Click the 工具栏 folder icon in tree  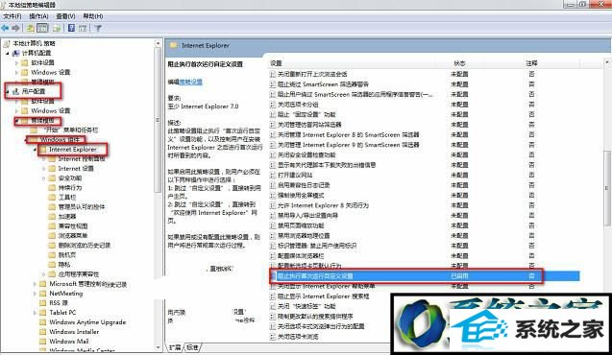click(52, 198)
